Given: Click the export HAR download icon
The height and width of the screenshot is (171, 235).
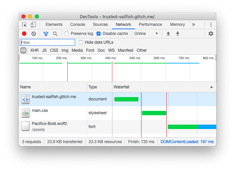Looking at the screenshot, I should (178, 34).
